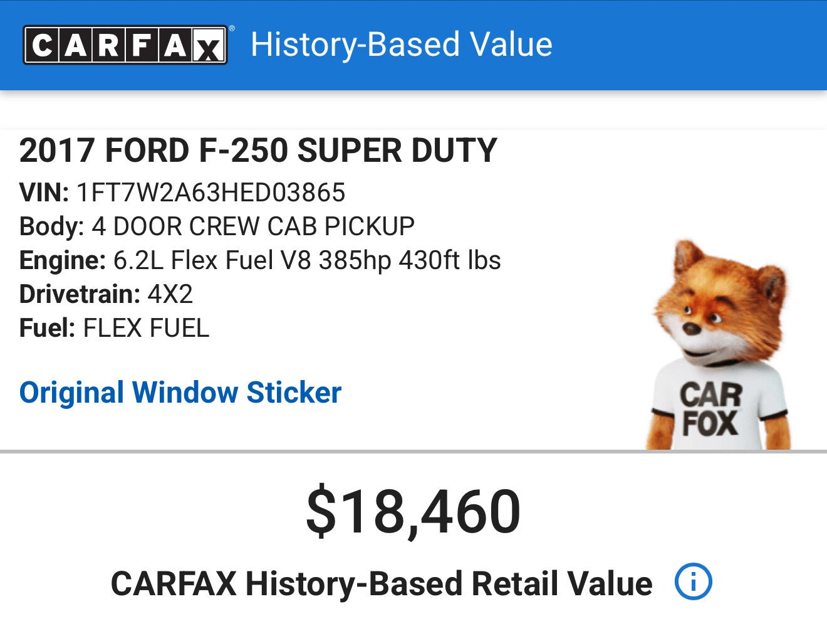This screenshot has height=641, width=827.
Task: Open the retail value info icon
Action: point(693,581)
